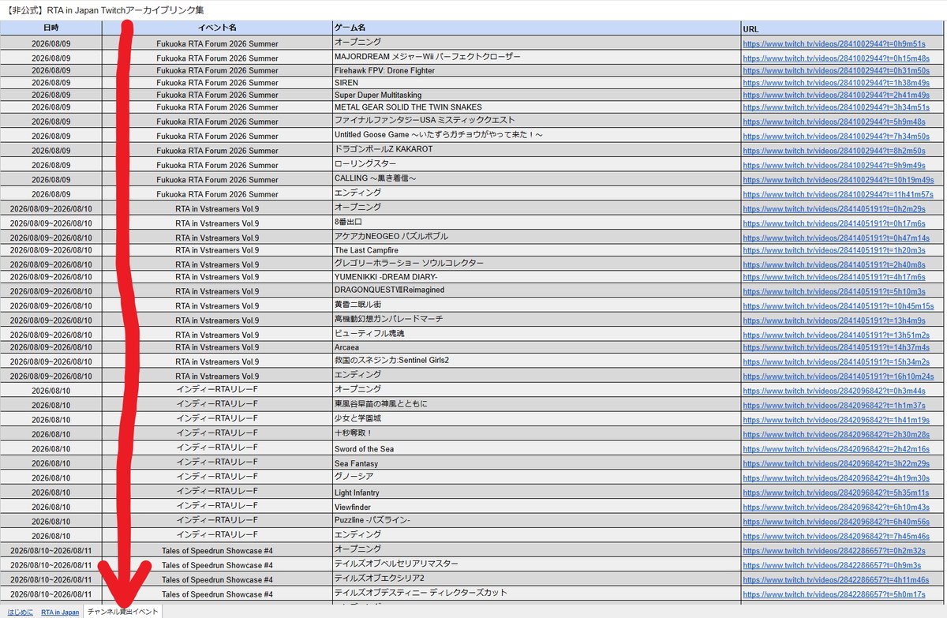Open the Twitch link ending t=6h40m56s

point(836,522)
